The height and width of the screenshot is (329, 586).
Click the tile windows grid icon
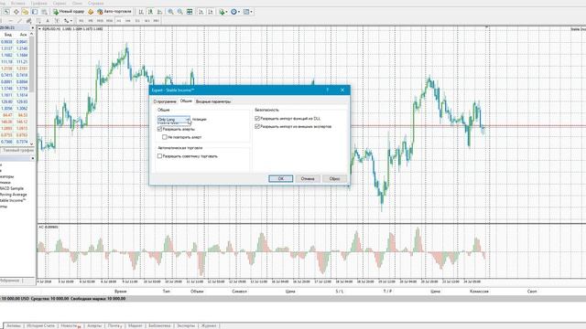tap(190, 12)
